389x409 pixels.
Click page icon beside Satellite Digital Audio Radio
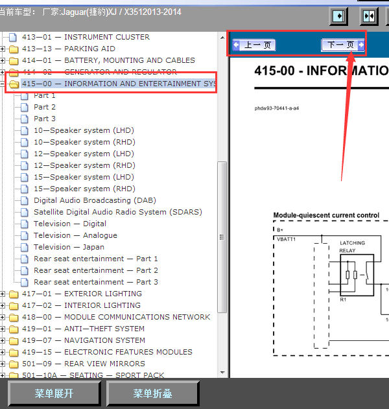[x=25, y=212]
